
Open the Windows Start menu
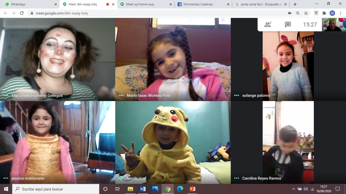[6, 189]
